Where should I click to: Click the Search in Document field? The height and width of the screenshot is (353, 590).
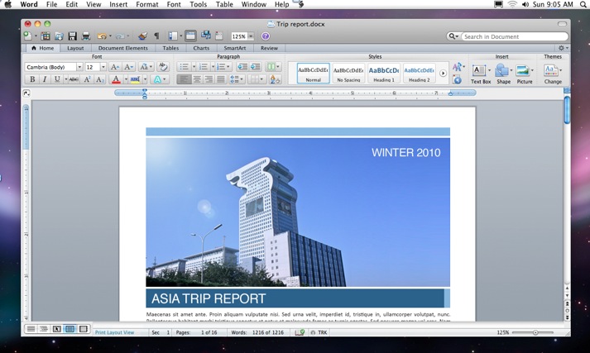(x=513, y=36)
